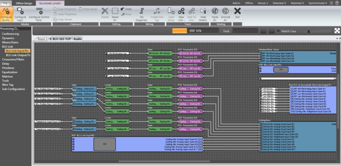The height and width of the screenshot is (166, 341).
Task: Click the Admin status label
Action: (x=236, y=3)
